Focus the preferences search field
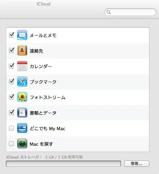This screenshot has width=159, height=174. [130, 12]
